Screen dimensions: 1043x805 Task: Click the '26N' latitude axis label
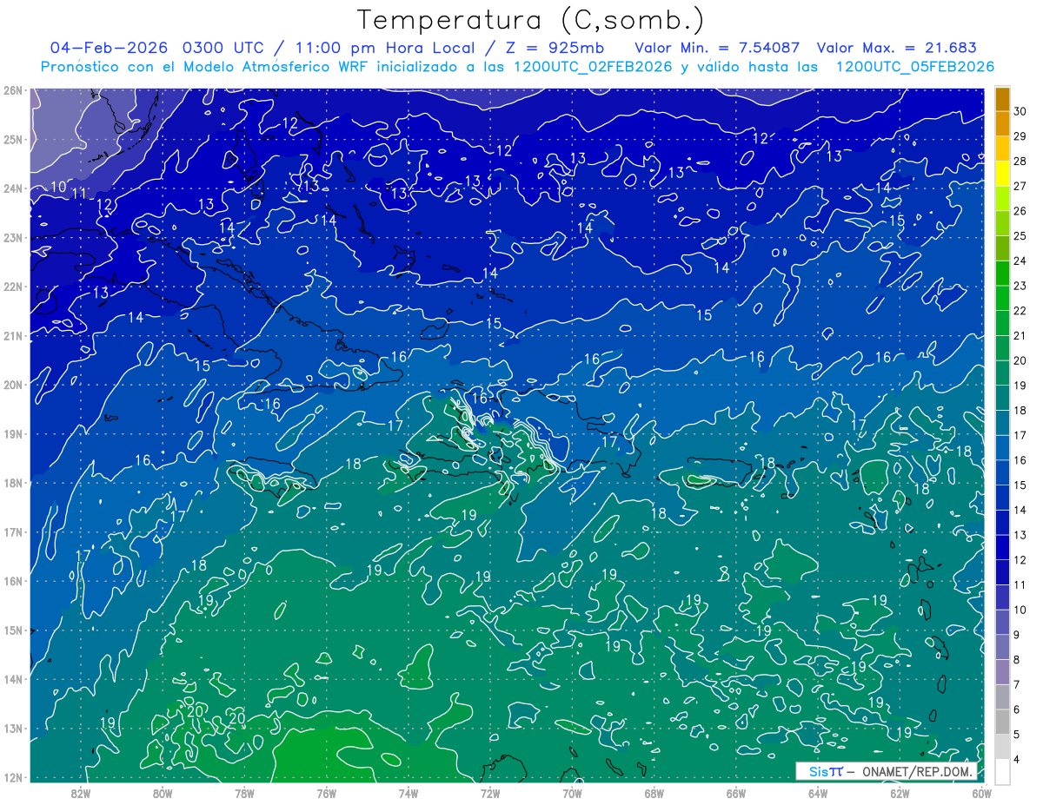(x=13, y=90)
